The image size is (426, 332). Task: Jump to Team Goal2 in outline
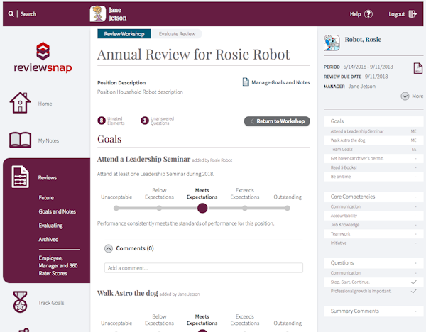tap(373, 149)
